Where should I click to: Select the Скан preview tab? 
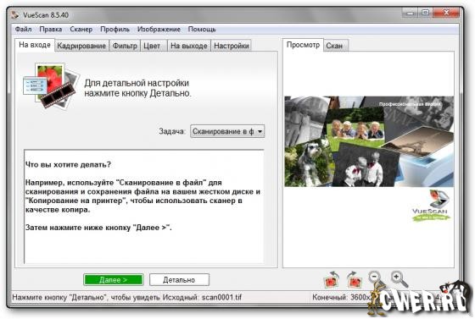(x=334, y=46)
